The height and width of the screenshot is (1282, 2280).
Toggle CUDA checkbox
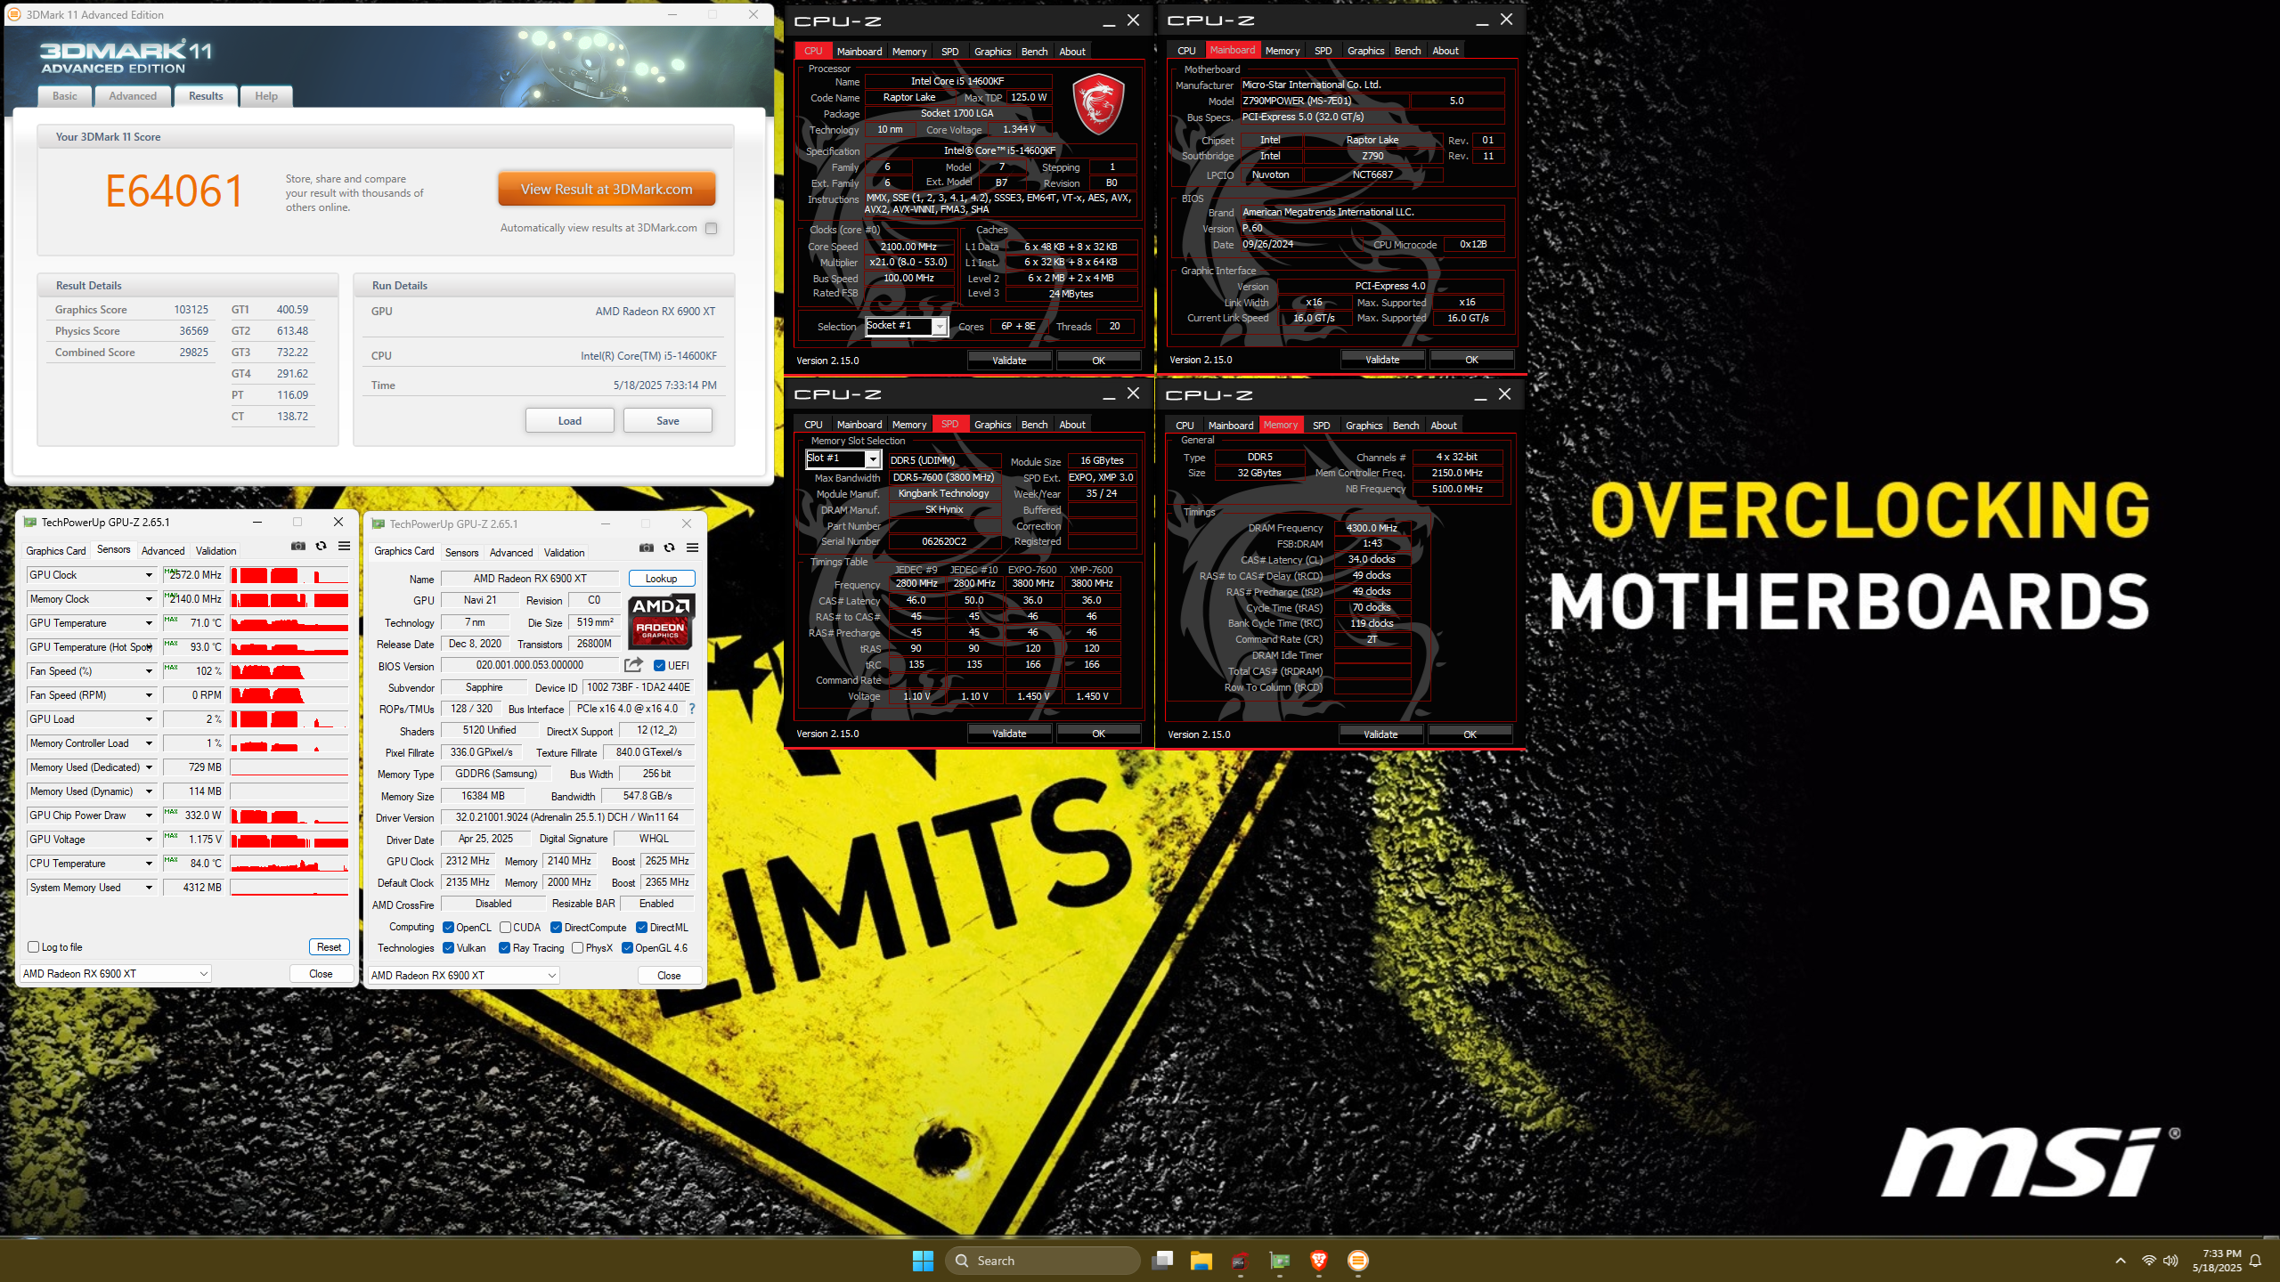tap(505, 928)
